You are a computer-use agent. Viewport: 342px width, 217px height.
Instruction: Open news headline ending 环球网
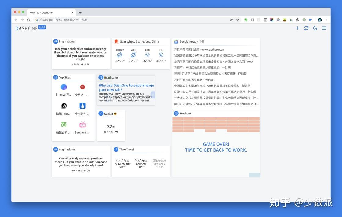coord(210,74)
